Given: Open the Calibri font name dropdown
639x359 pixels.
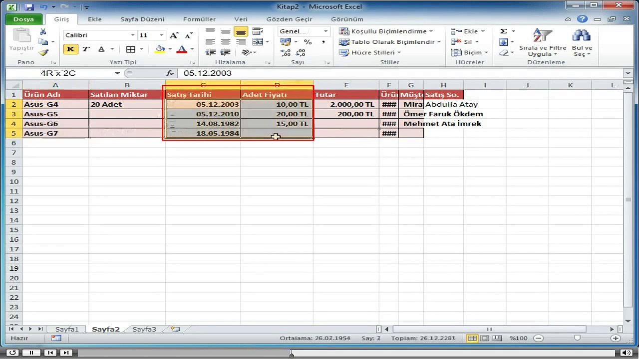Looking at the screenshot, I should (x=133, y=35).
